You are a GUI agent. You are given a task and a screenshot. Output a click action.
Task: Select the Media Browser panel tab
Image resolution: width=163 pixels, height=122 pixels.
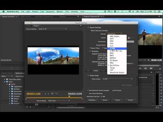20,73
